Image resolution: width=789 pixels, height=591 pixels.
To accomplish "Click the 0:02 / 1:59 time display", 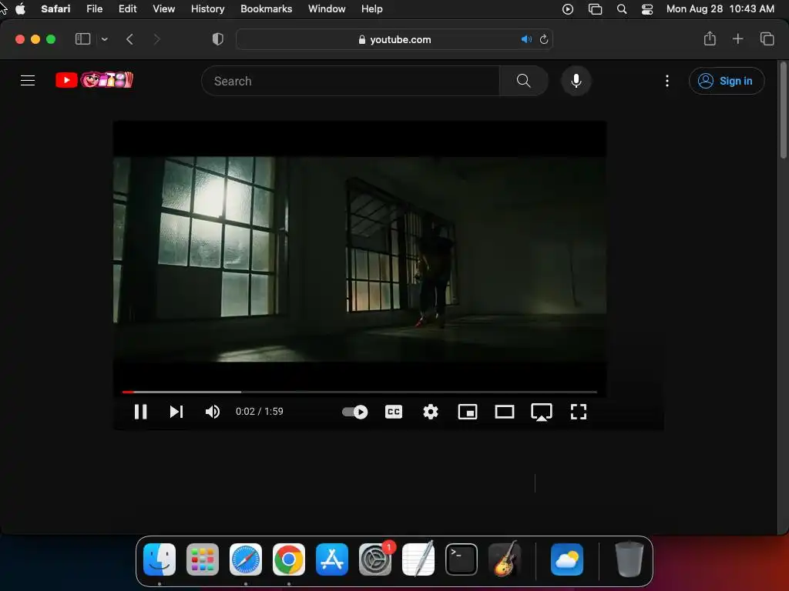I will (260, 411).
